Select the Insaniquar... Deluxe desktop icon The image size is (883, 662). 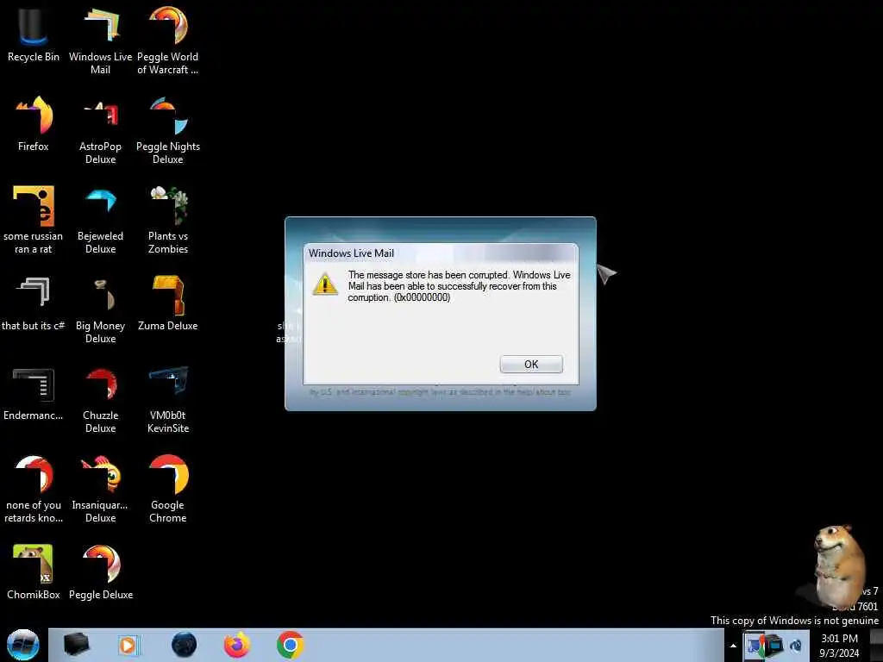coord(100,490)
